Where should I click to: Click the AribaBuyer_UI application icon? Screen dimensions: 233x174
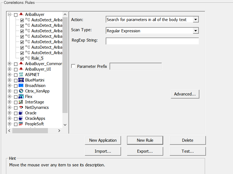(x=21, y=69)
